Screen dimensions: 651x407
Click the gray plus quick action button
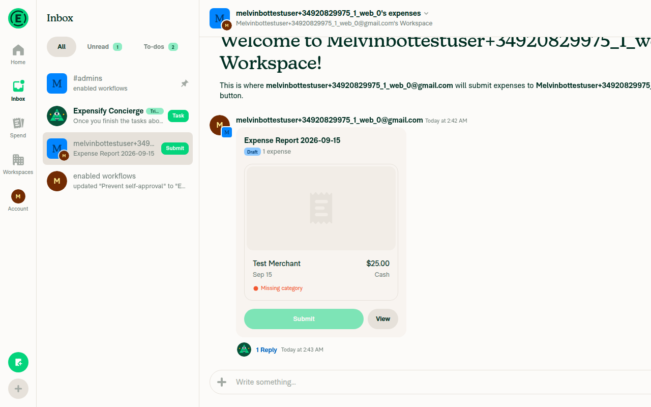click(x=18, y=389)
